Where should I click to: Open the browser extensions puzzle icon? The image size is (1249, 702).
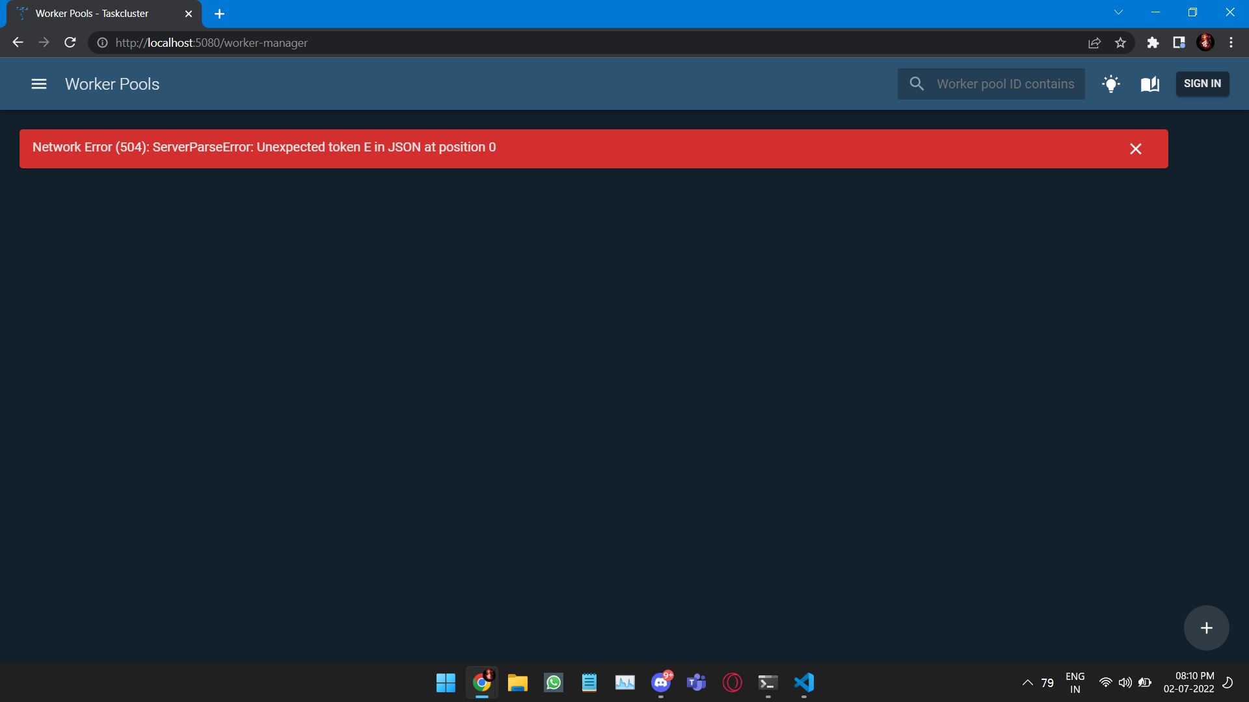[1153, 42]
